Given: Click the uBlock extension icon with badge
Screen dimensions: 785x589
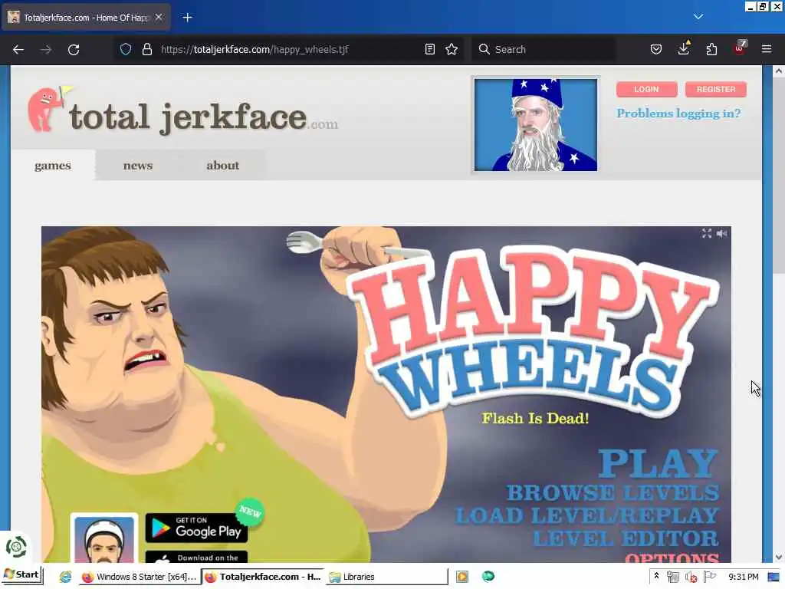Looking at the screenshot, I should [740, 48].
